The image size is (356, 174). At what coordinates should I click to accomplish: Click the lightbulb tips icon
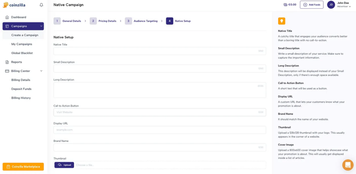tap(282, 21)
